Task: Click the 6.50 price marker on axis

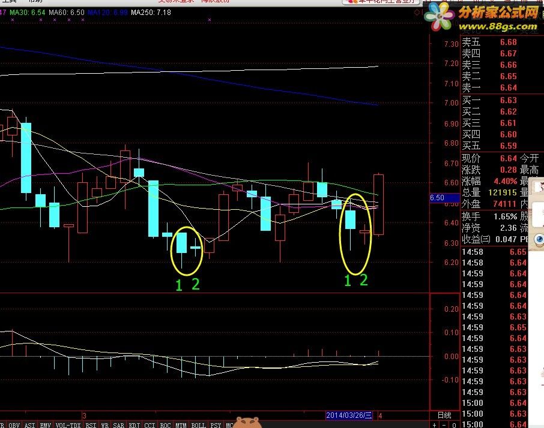Action: [444, 198]
